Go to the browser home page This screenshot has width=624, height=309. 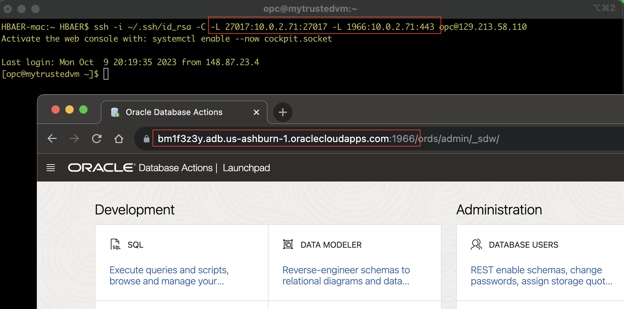pos(119,139)
